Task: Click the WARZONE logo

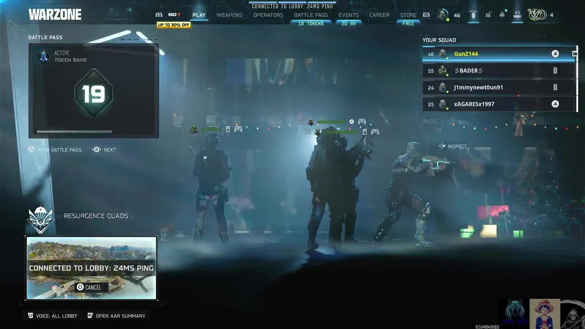Action: pyautogui.click(x=55, y=15)
